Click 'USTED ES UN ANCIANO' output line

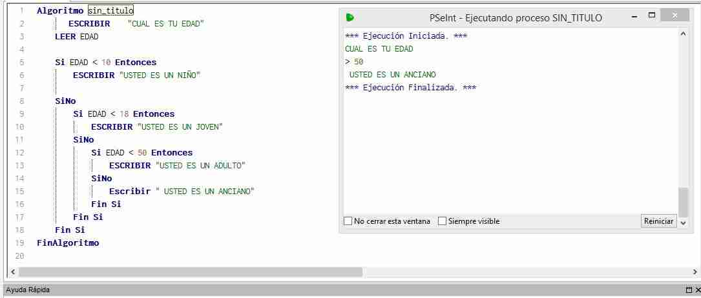[392, 75]
